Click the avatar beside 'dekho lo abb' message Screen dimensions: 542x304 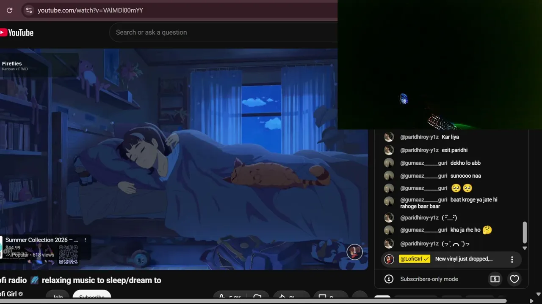[389, 163]
